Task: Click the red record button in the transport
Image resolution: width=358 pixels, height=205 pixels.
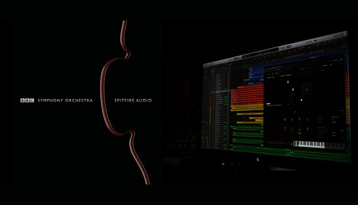Action: point(237,58)
